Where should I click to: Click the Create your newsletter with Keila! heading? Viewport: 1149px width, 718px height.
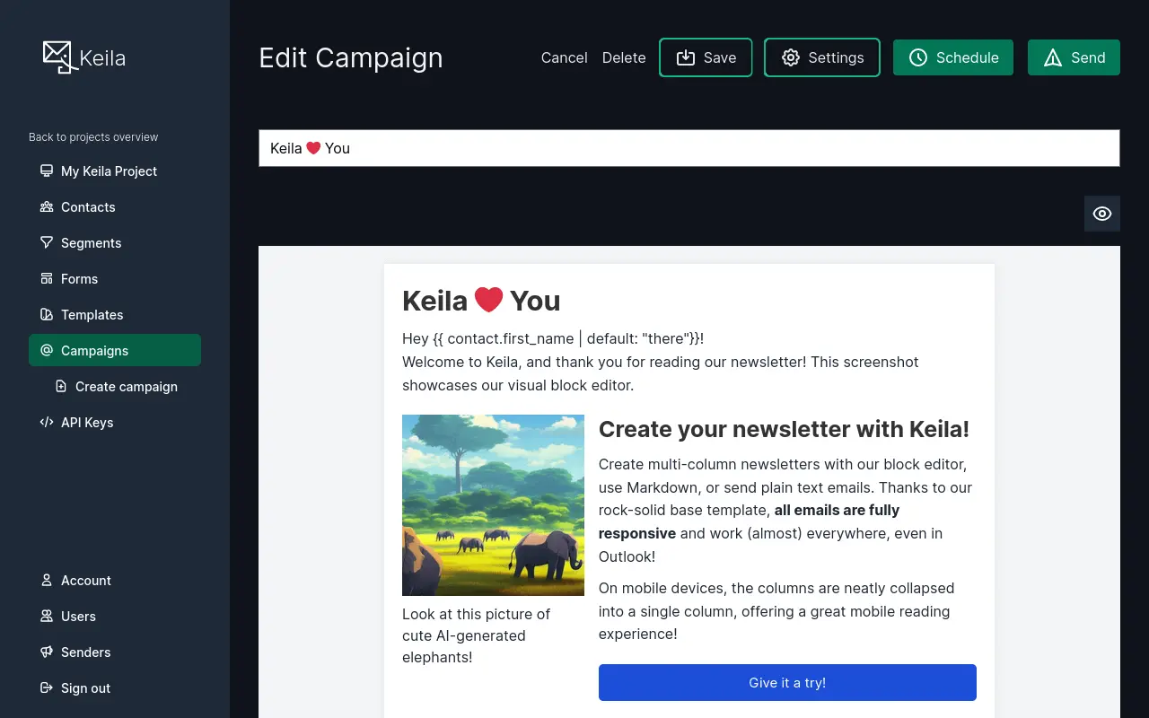[x=784, y=429]
